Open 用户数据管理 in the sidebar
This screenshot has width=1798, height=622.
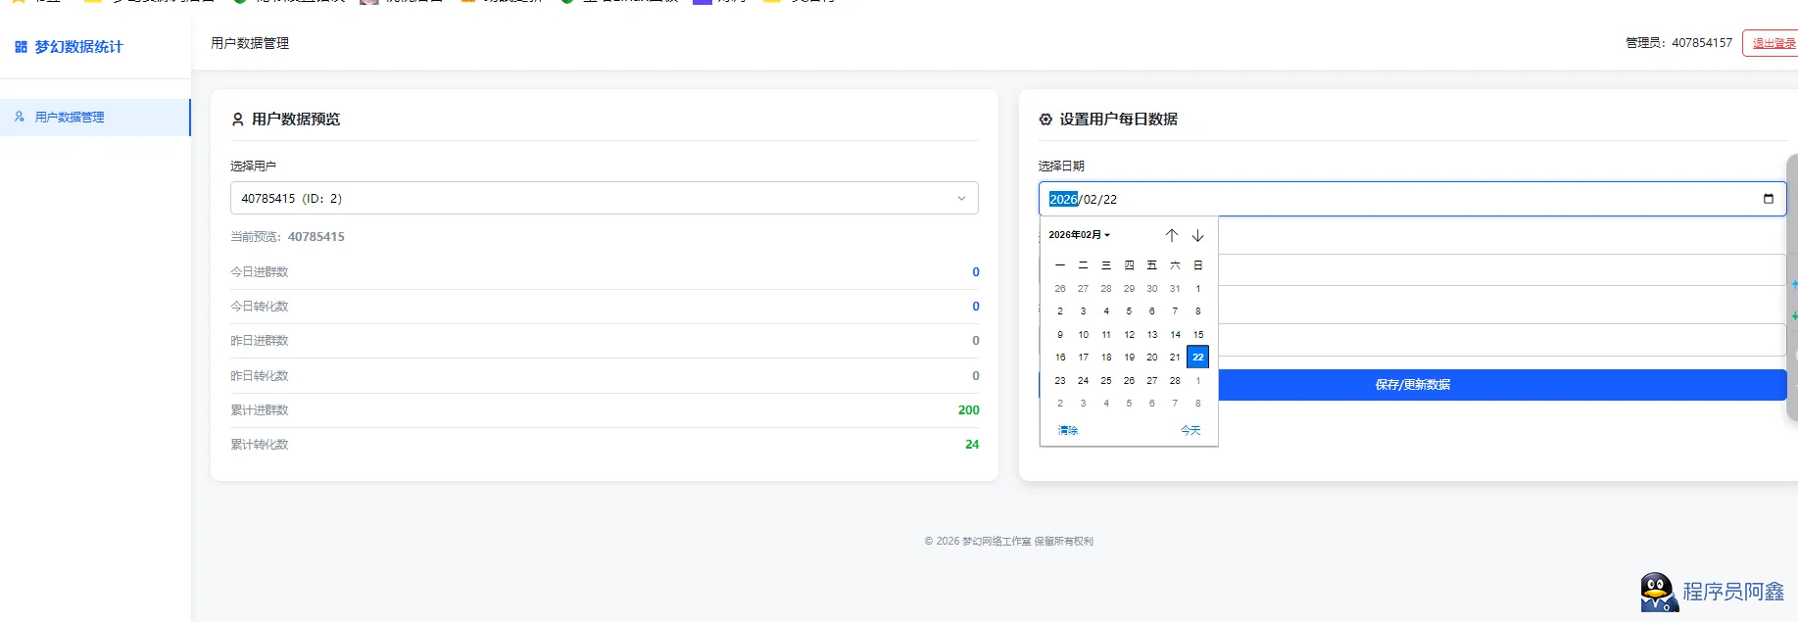click(x=70, y=118)
